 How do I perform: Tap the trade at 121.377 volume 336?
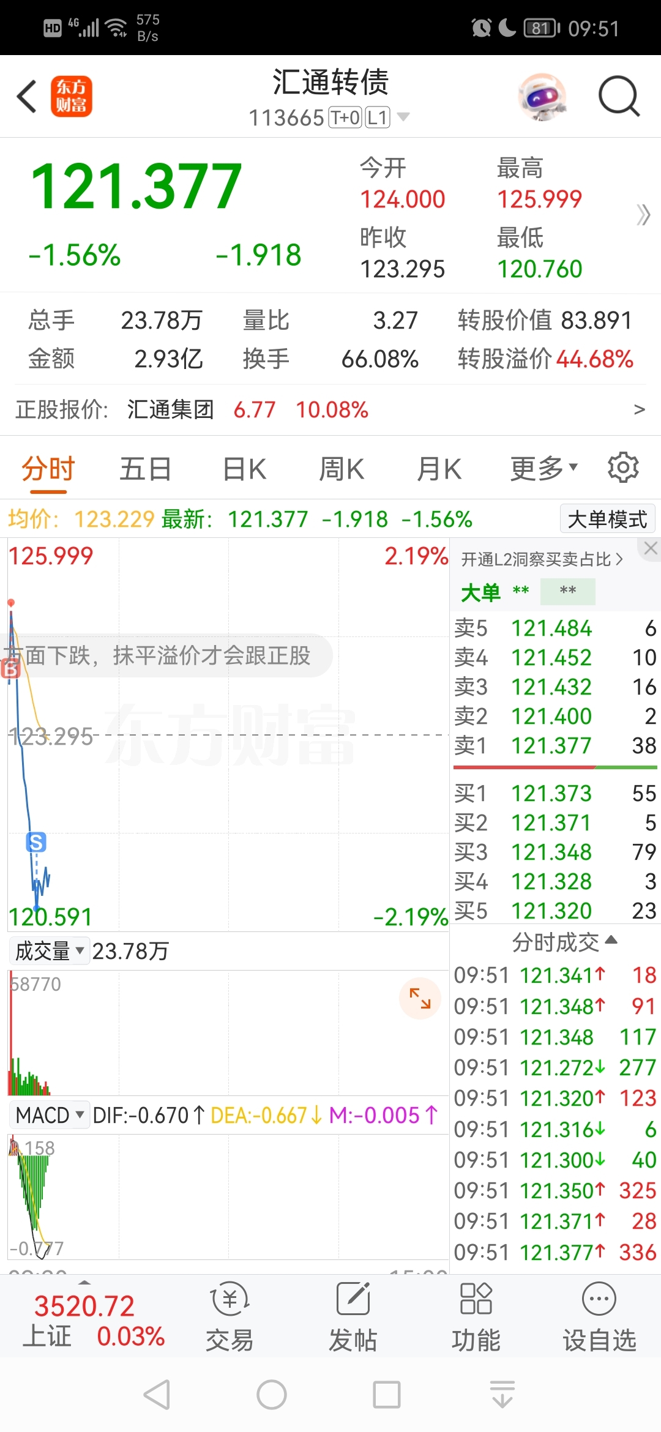tap(555, 1252)
